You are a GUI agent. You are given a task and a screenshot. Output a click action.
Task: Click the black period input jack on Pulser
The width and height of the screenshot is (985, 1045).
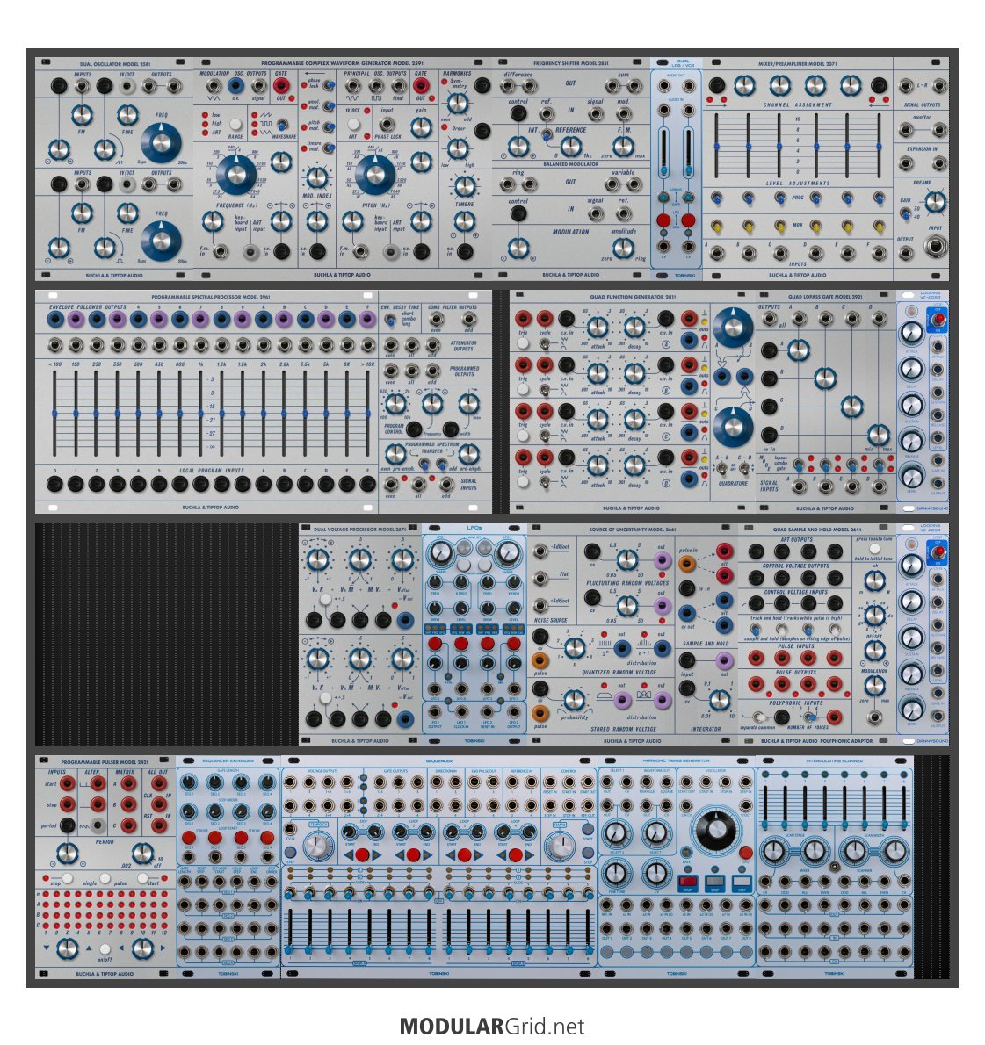(68, 825)
